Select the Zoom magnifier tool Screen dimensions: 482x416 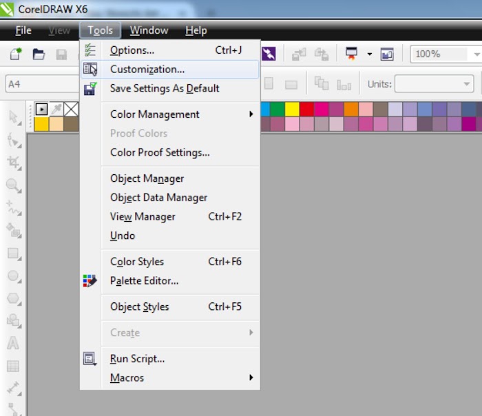(x=14, y=185)
